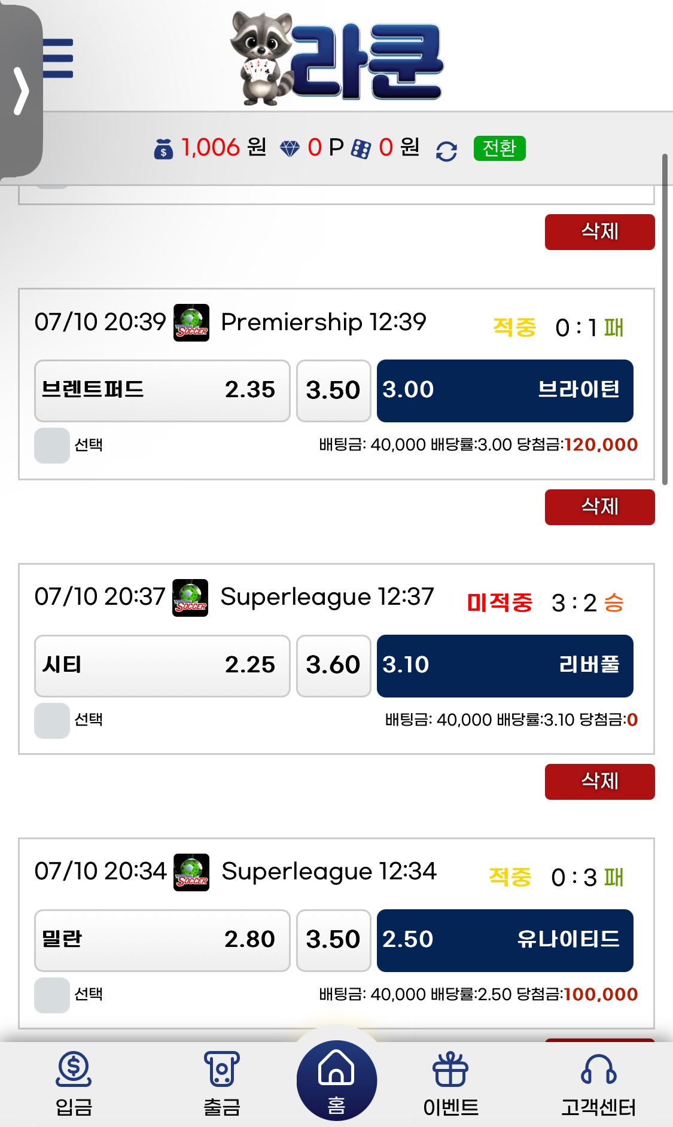Viewport: 673px width, 1127px height.
Task: Click soccer icon on Superleague 12:37 bet
Action: 190,598
